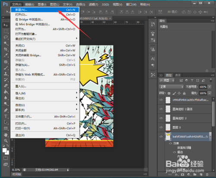Select the Eyedropper tool

tap(6, 55)
